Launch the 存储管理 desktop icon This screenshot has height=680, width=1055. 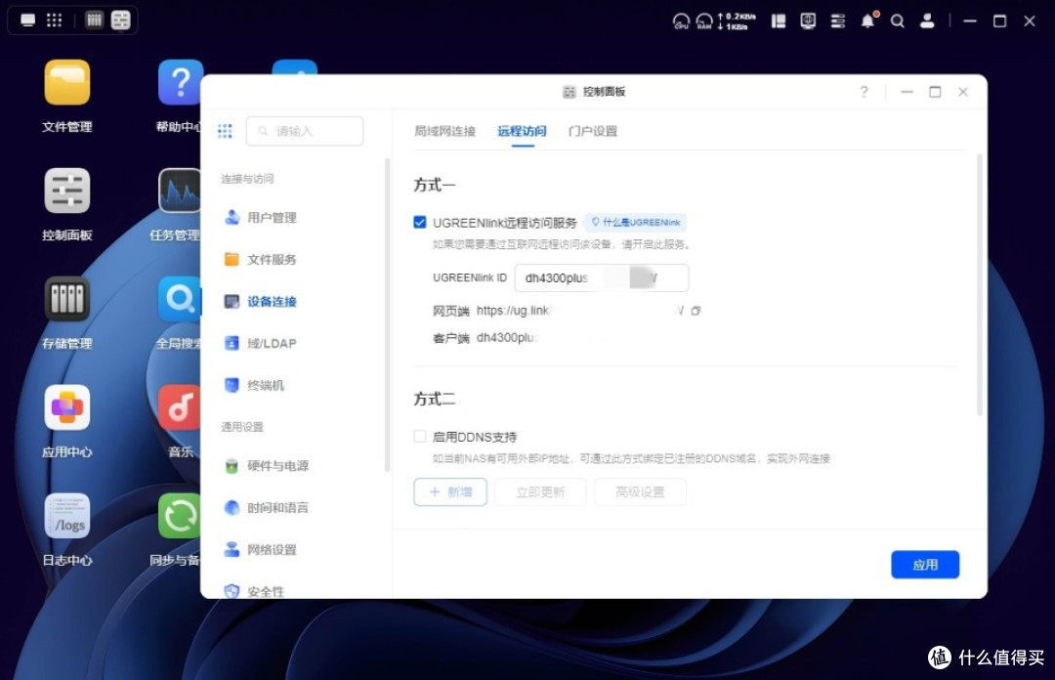[x=66, y=299]
